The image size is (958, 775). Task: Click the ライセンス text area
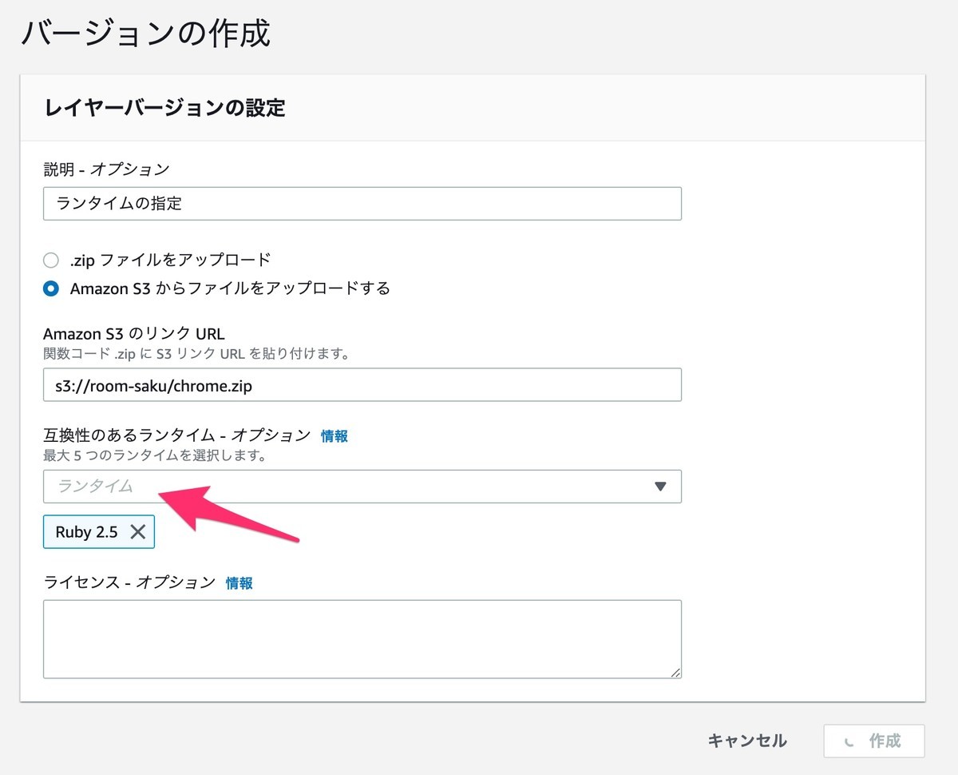tap(362, 639)
